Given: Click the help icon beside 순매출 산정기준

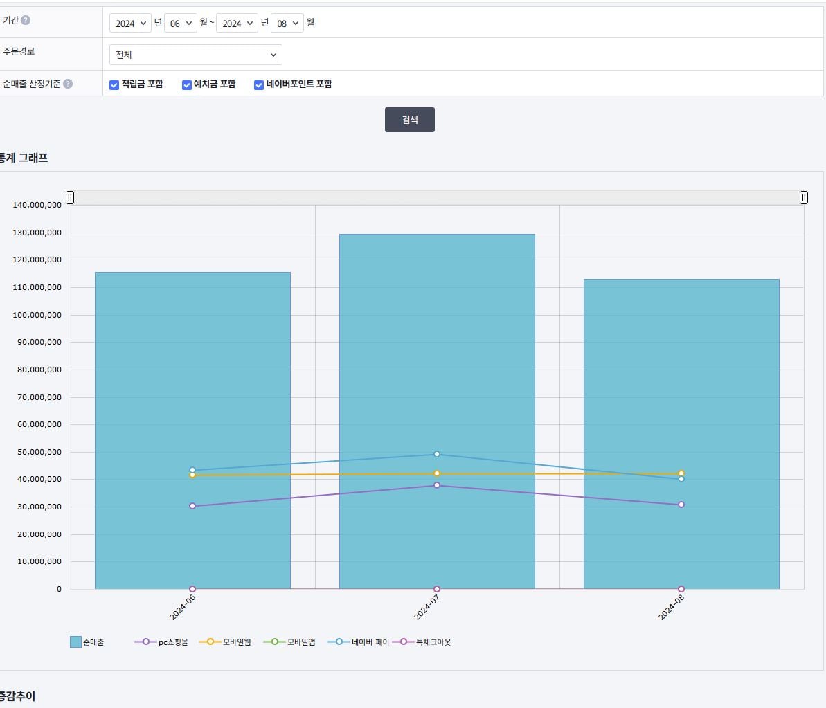Looking at the screenshot, I should 68,84.
